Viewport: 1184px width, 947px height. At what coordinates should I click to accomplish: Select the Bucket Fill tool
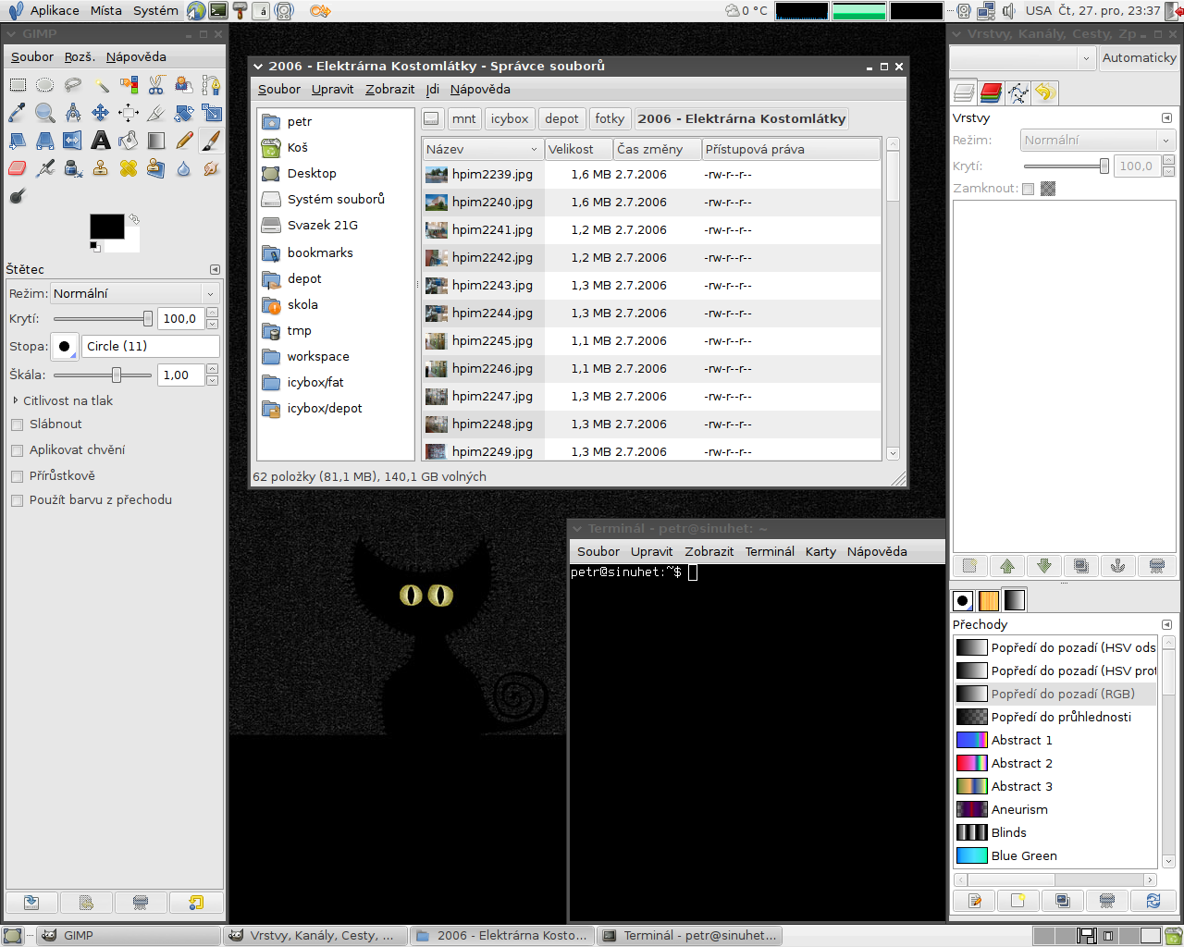click(129, 141)
